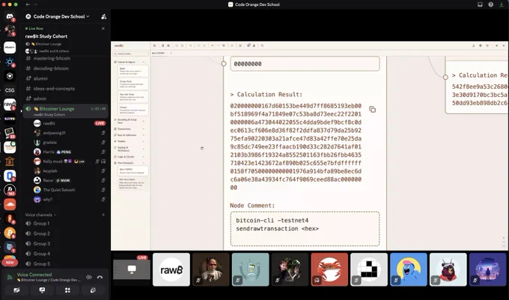The width and height of the screenshot is (509, 300).
Task: Select the rawB participant tile
Action: point(171,269)
